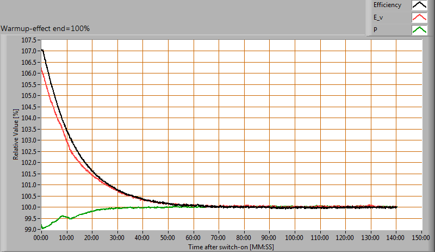Click the 100.0 y-axis tick label

point(29,207)
